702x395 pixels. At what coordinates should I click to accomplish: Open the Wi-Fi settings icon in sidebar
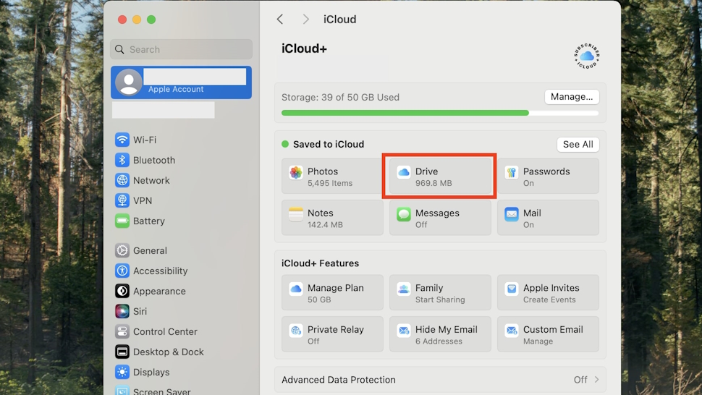pos(122,140)
